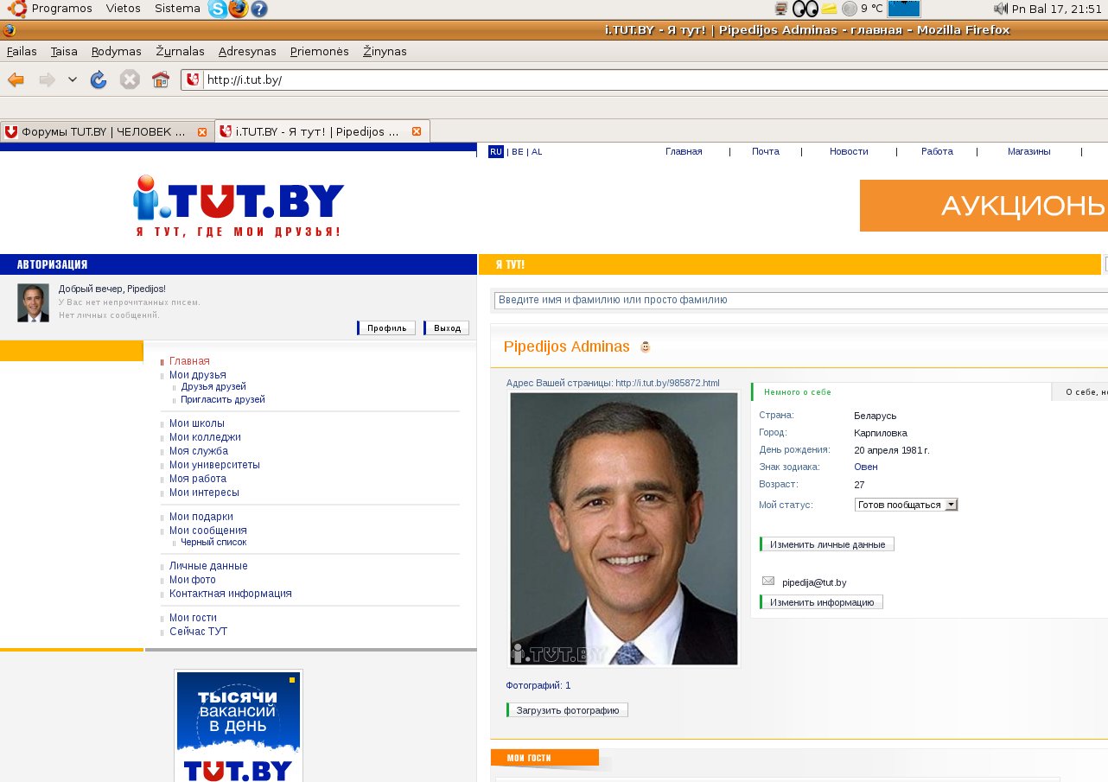Open the Žurnalas menu

[180, 51]
